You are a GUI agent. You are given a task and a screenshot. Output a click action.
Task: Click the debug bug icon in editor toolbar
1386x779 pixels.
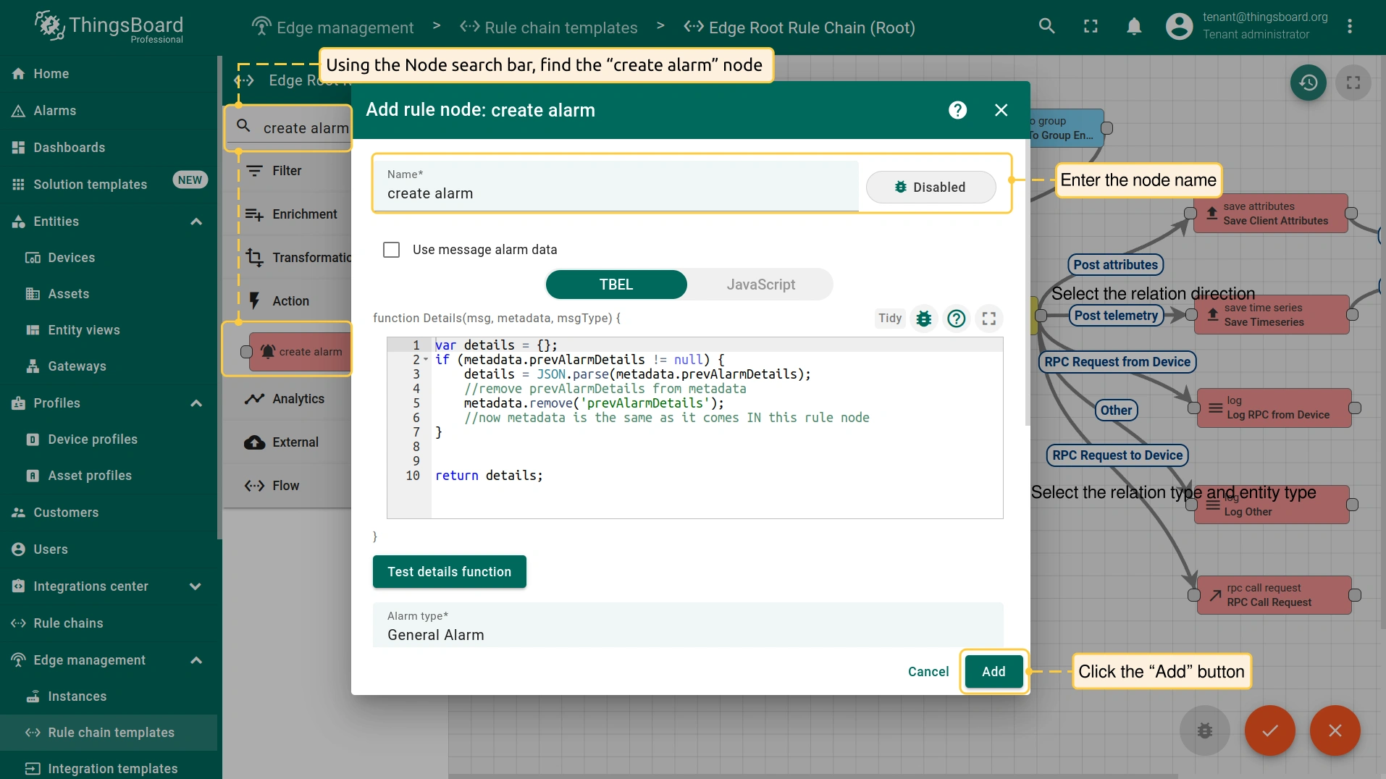point(923,319)
